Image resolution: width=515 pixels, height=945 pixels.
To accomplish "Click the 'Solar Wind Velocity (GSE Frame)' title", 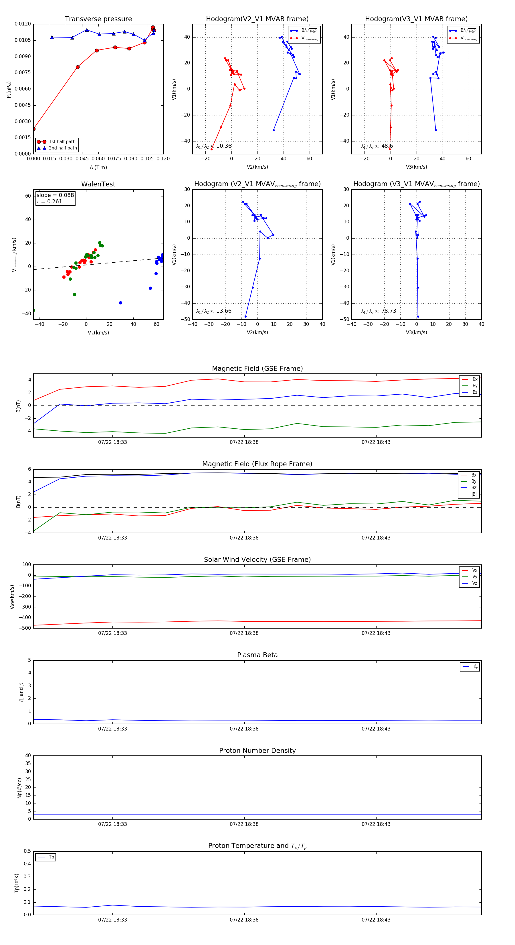I will 257,560.
